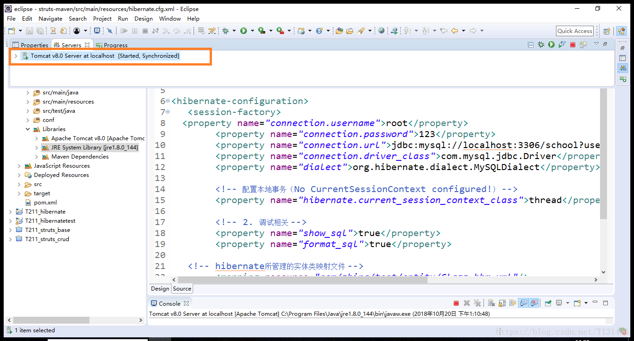Click the New file wizard icon
The height and width of the screenshot is (341, 634).
(x=12, y=31)
